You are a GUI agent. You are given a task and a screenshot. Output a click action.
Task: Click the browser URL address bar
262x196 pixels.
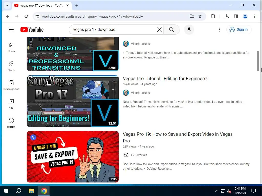pyautogui.click(x=114, y=16)
